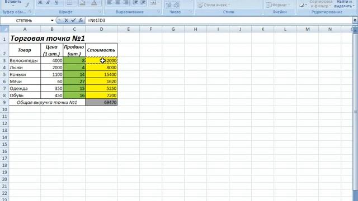Click the font color icon

click(x=94, y=3)
